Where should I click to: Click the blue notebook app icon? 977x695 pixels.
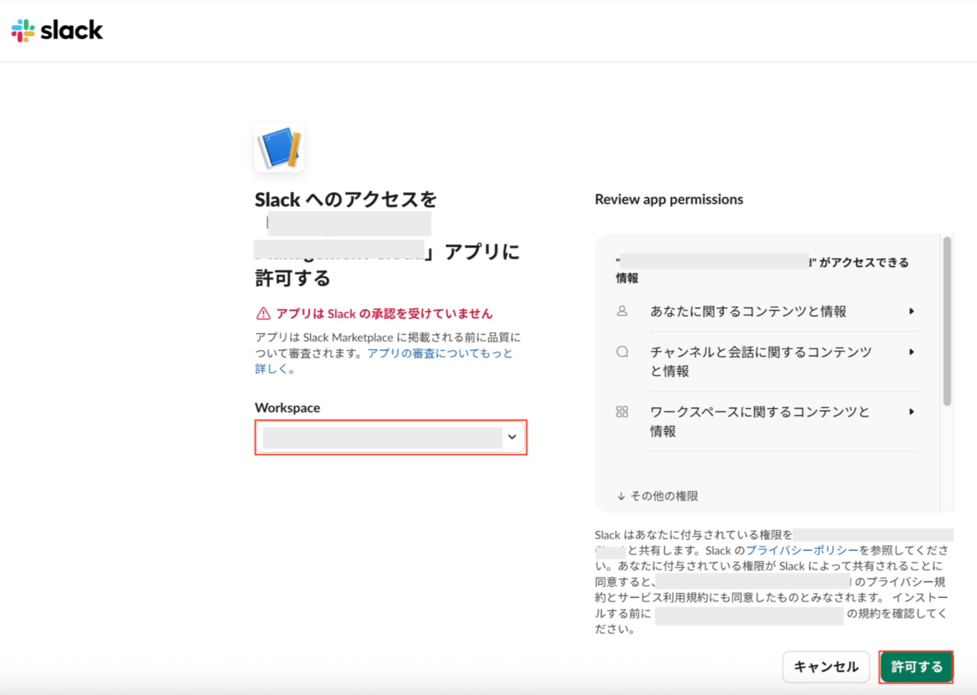tap(279, 148)
